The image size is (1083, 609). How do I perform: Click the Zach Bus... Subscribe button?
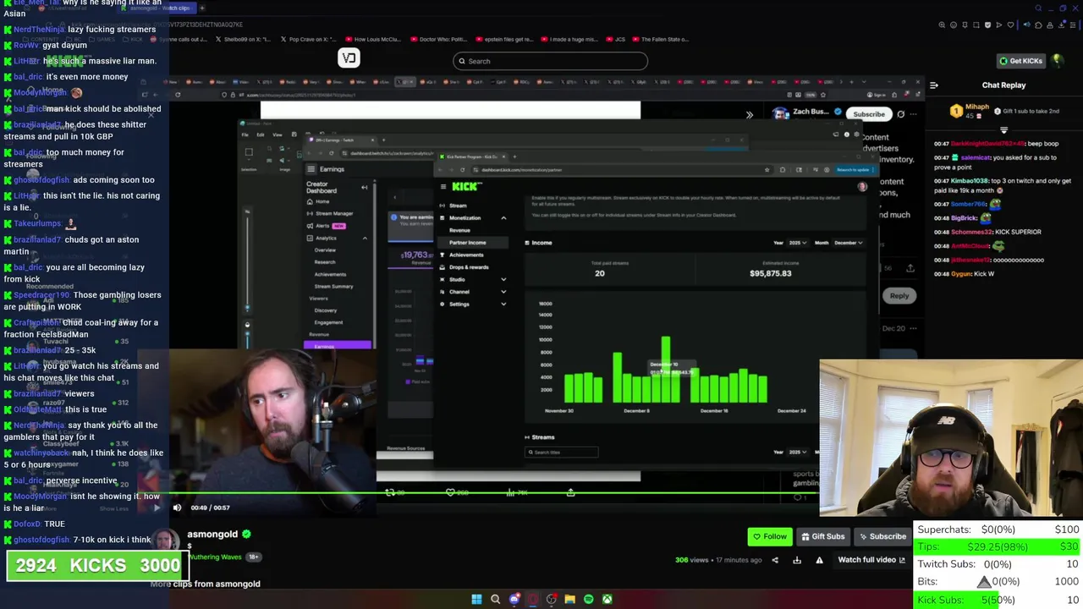869,114
